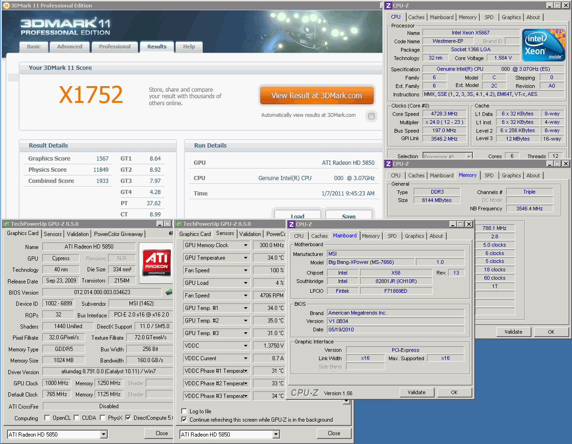
Task: Click the BIOS save chip icon in GPU-Z
Action: coord(169,292)
